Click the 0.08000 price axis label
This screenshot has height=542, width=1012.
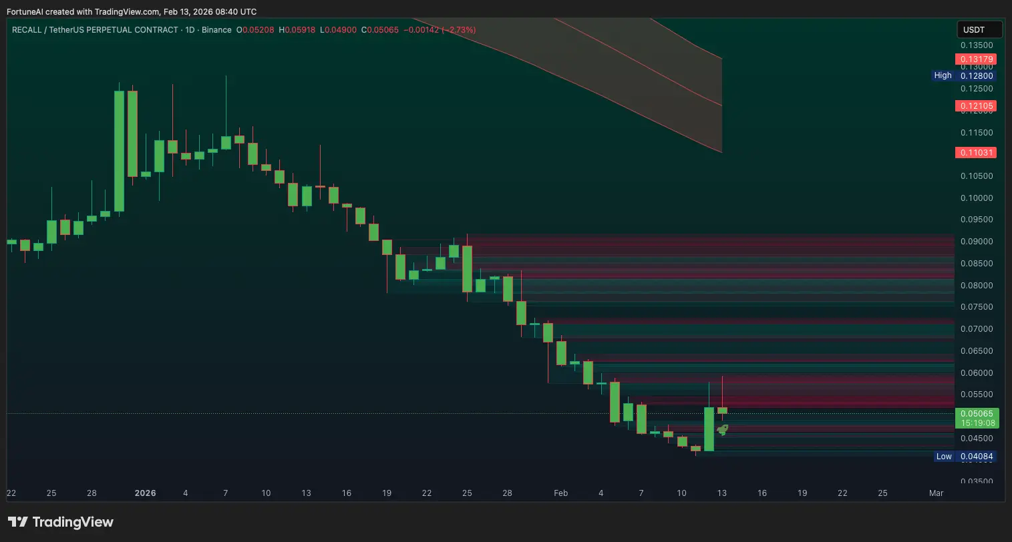coord(977,286)
